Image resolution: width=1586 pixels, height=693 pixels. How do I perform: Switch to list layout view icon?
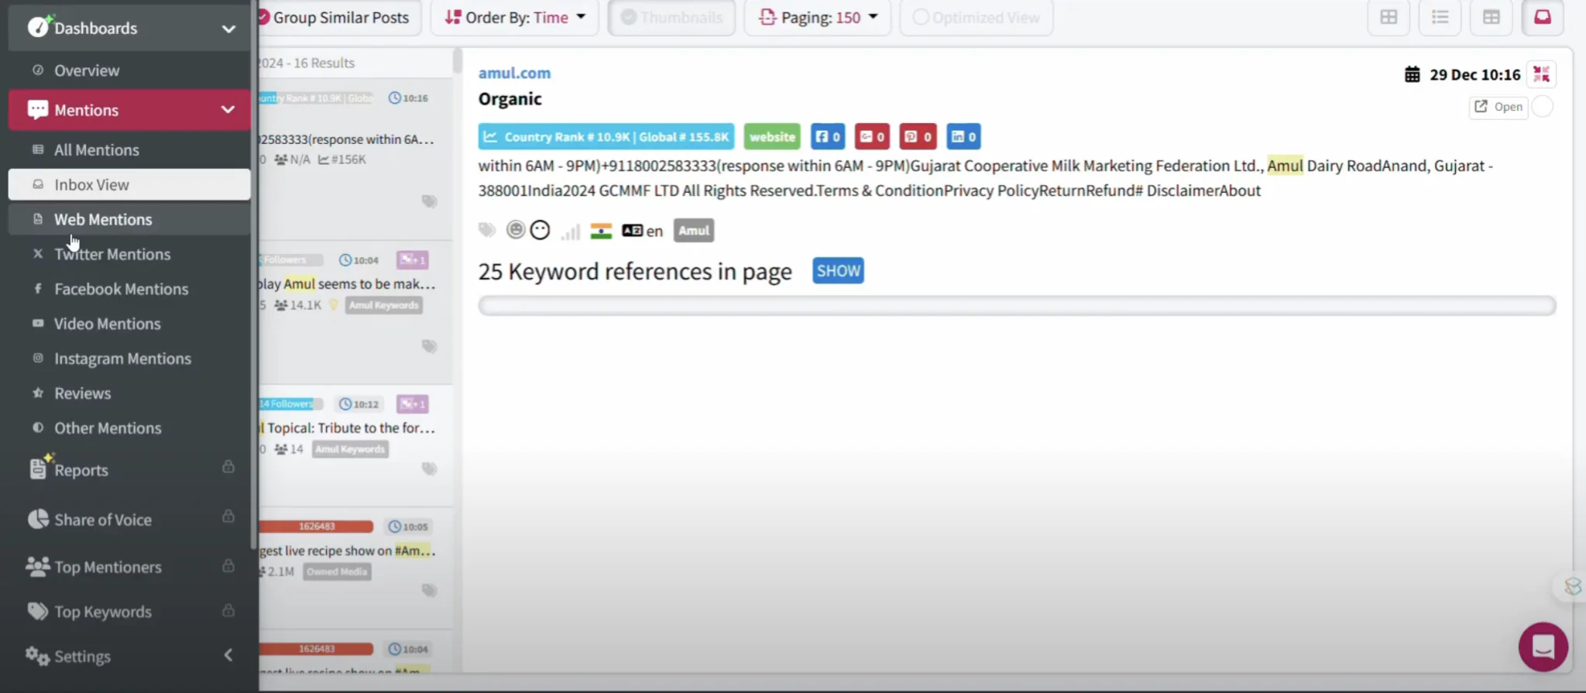click(x=1440, y=17)
